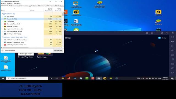This screenshot has width=176, height=99.
Task: Sort processes by the Mémoire column
Action: 57,10
